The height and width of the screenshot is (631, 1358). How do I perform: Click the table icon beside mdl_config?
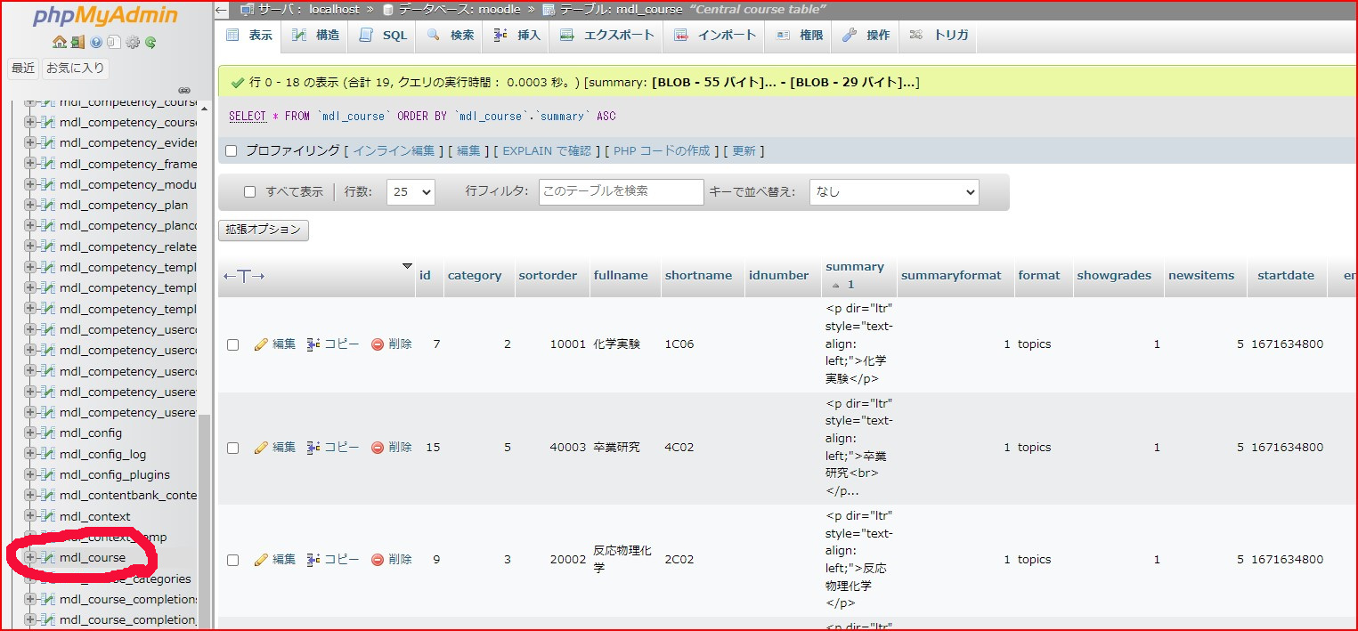[x=48, y=433]
